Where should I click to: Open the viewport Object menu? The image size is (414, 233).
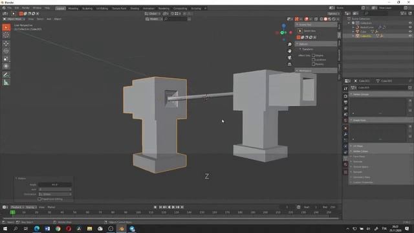coord(58,19)
